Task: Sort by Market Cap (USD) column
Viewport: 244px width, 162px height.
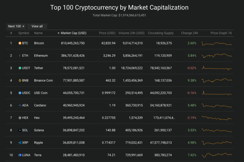Action: [73, 33]
